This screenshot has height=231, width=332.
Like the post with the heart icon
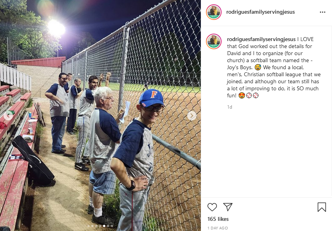pyautogui.click(x=212, y=207)
